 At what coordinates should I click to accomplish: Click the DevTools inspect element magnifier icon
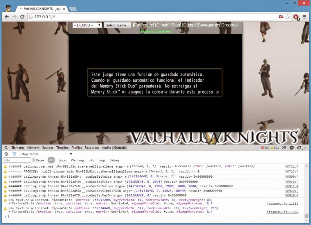click(x=6, y=148)
